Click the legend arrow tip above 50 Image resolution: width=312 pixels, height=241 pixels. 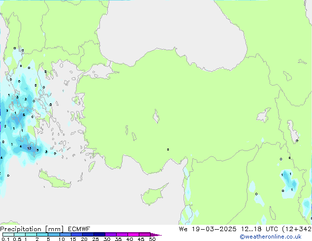156,235
